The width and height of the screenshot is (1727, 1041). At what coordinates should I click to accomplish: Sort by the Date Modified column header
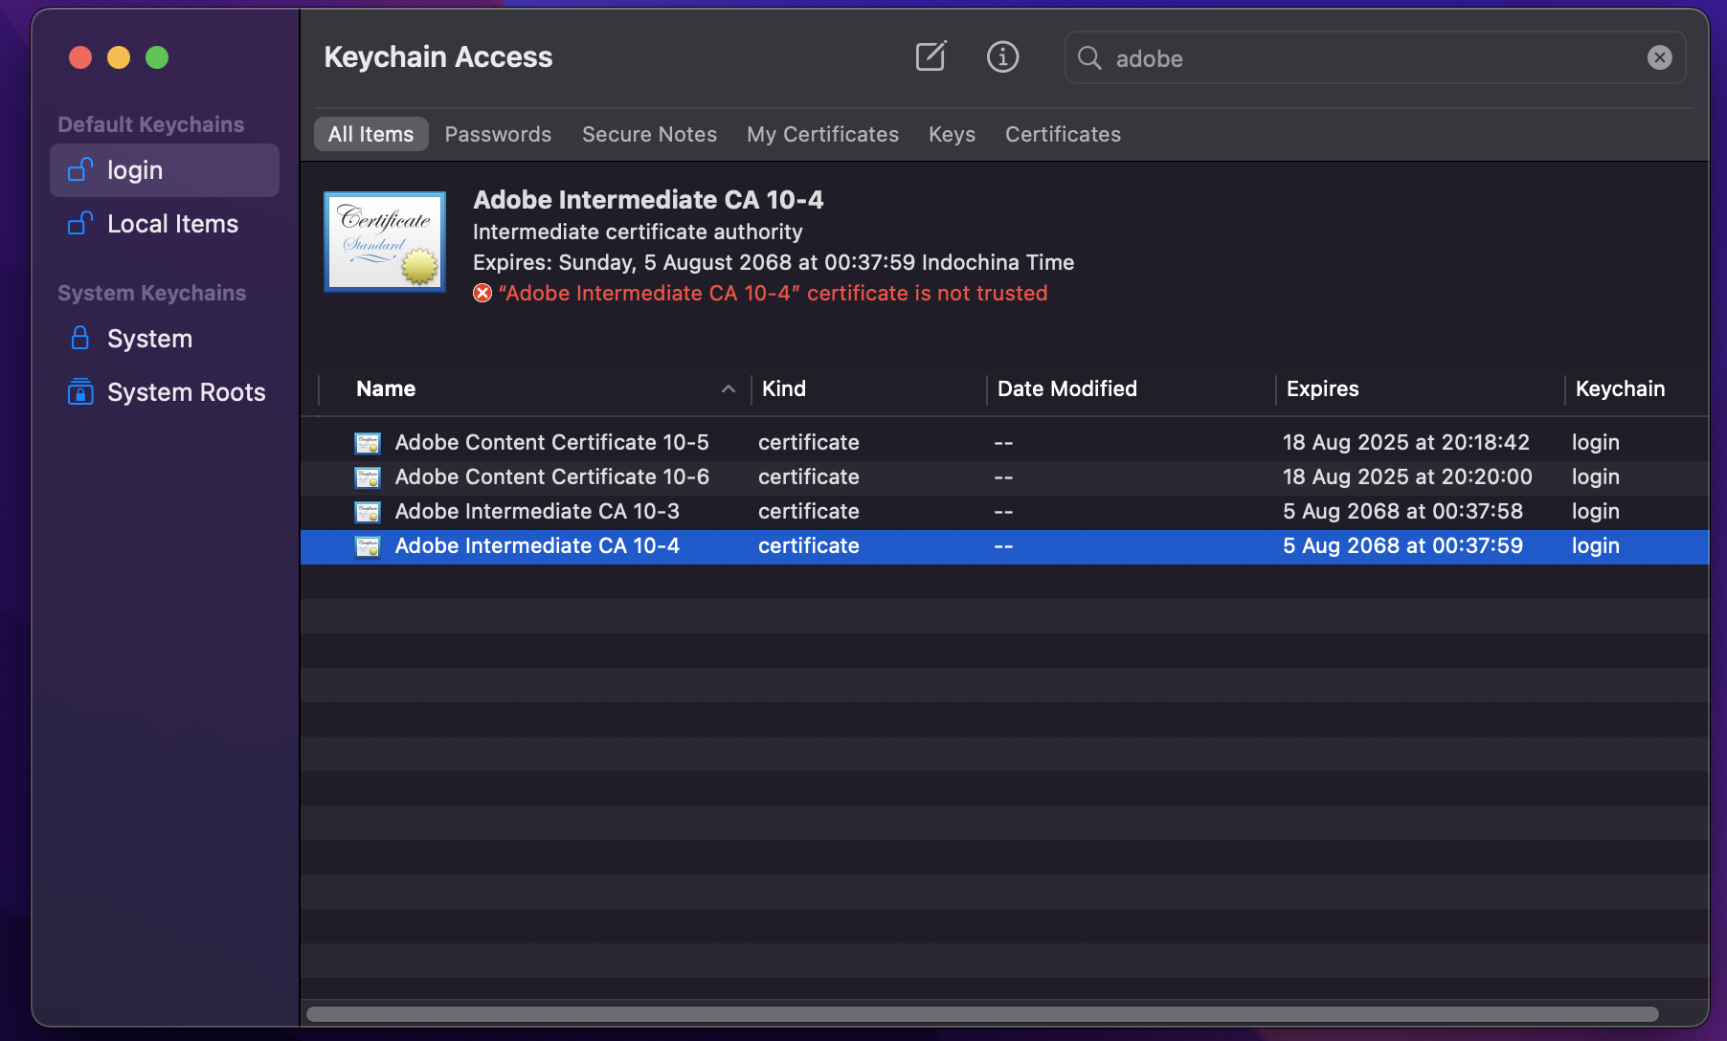coord(1067,388)
